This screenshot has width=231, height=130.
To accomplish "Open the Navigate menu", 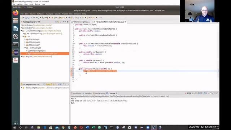I will point(49,14).
